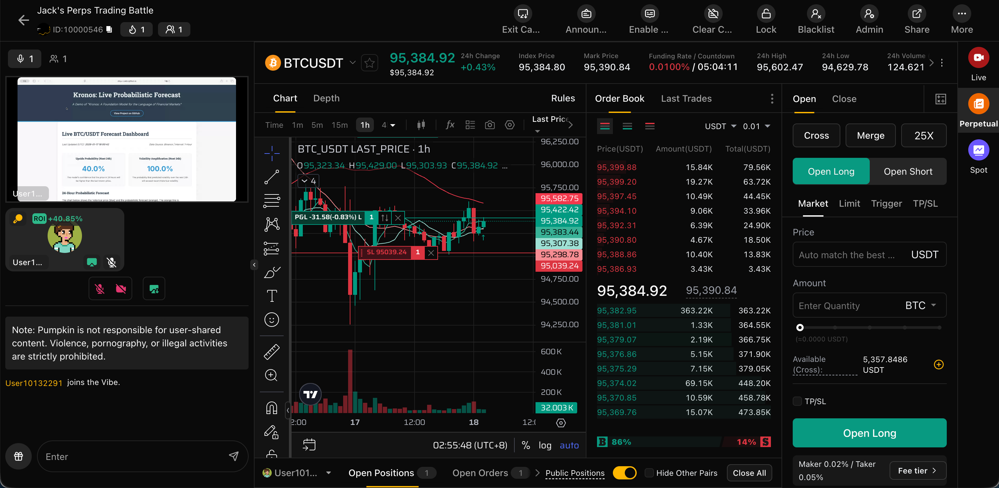Open the BTC amount unit dropdown
999x488 pixels.
[x=921, y=306]
